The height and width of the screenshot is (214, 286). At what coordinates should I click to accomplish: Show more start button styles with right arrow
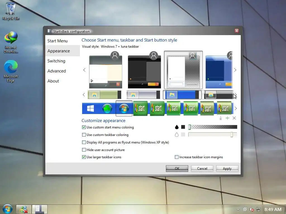tap(236, 108)
